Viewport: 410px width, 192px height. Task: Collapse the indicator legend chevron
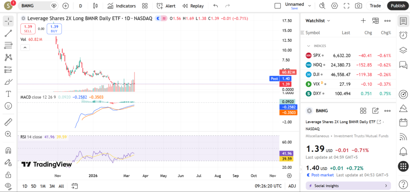(25, 47)
